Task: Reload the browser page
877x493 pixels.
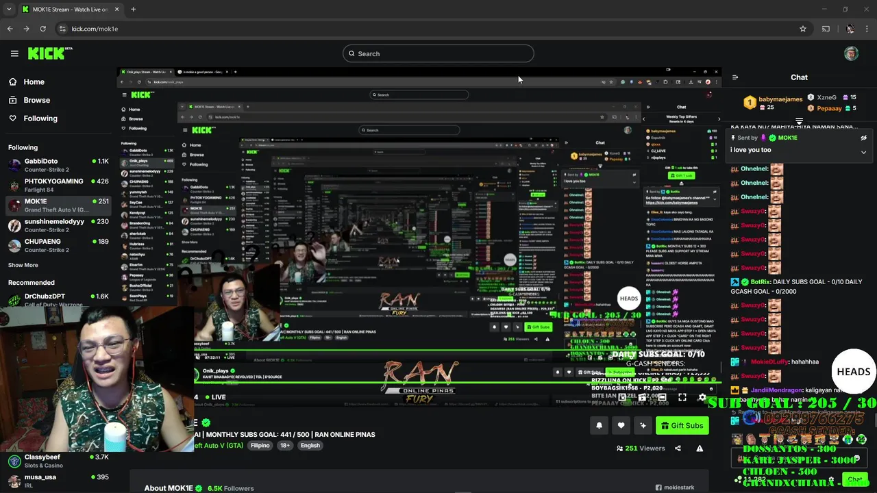Action: point(42,29)
